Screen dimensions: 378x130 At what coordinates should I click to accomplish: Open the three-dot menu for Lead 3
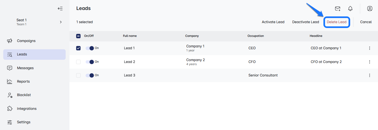click(x=370, y=75)
